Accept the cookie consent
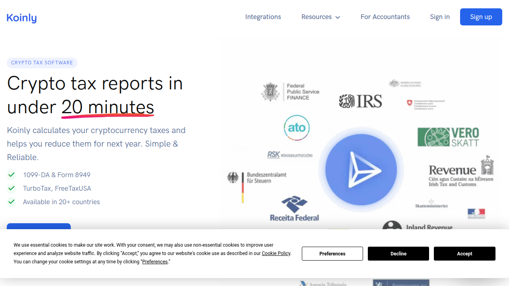 (x=464, y=253)
